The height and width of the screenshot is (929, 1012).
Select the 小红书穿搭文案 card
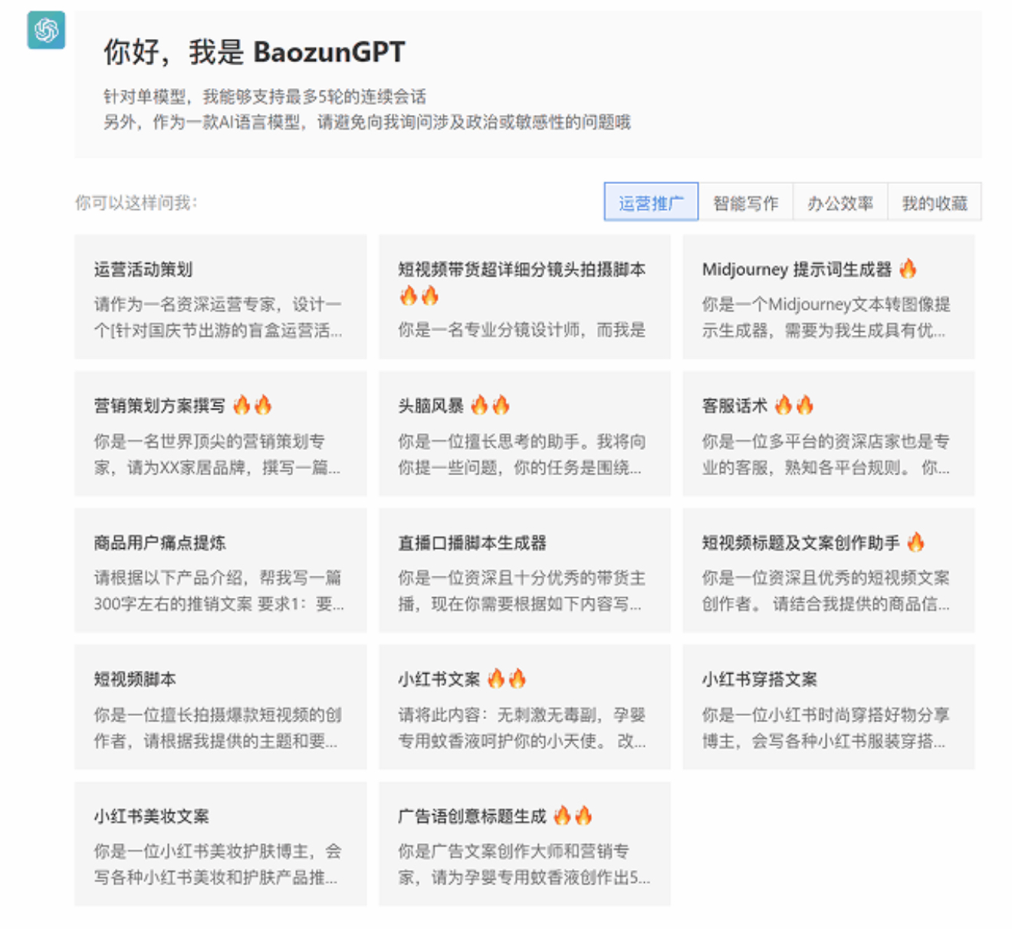[829, 707]
